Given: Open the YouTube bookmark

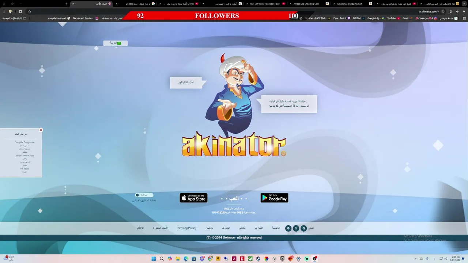Looking at the screenshot, I should point(393,18).
